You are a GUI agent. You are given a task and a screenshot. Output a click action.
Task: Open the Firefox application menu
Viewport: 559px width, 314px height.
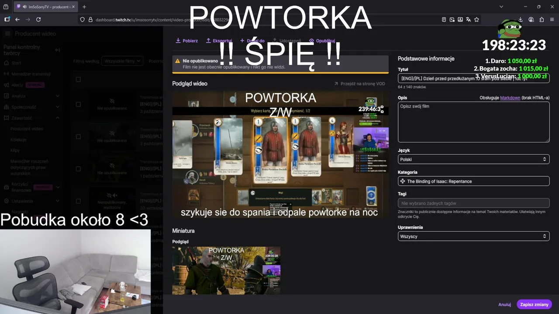coord(552,20)
